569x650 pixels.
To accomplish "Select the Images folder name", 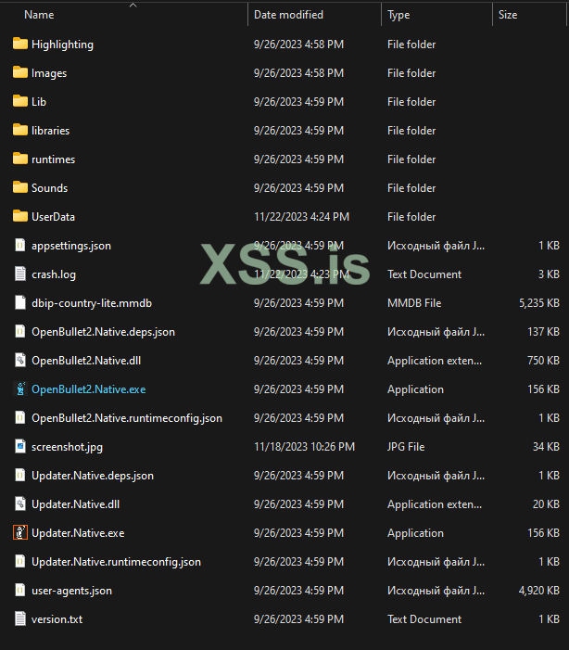I will (x=49, y=73).
